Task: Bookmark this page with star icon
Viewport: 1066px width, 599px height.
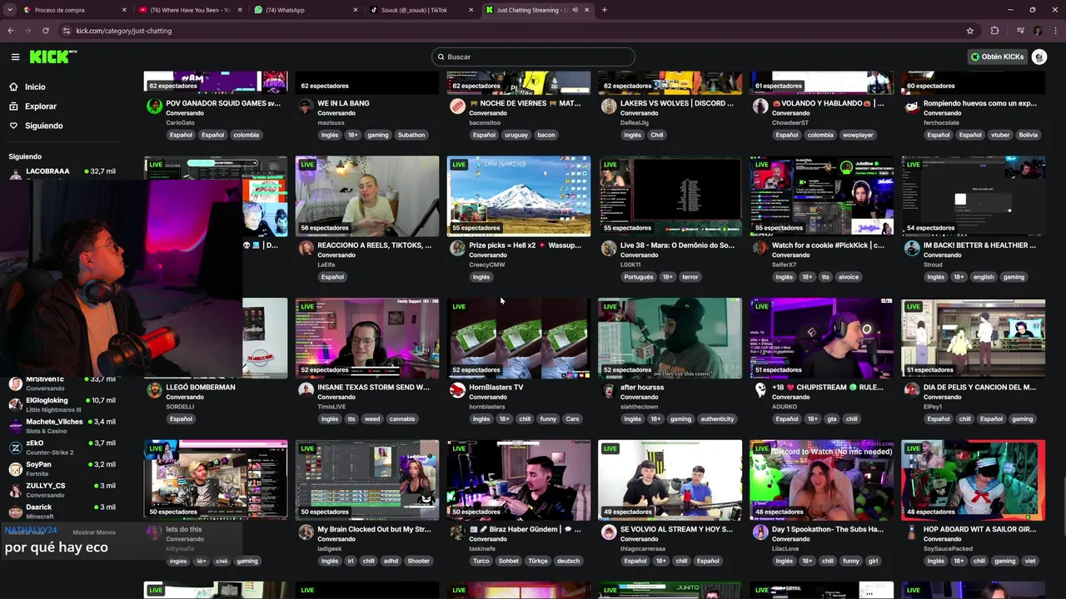Action: click(x=970, y=31)
